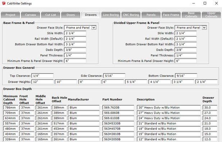Image resolution: width=222 pixels, height=142 pixels.
Task: Edit Base Frame Panel Thickness field
Action: point(75,56)
